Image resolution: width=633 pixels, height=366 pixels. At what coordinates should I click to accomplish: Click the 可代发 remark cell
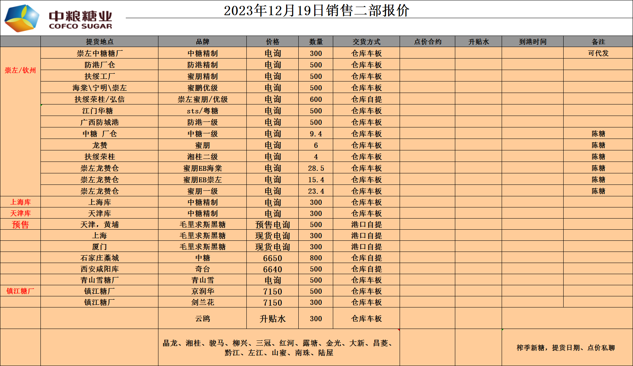coord(598,53)
